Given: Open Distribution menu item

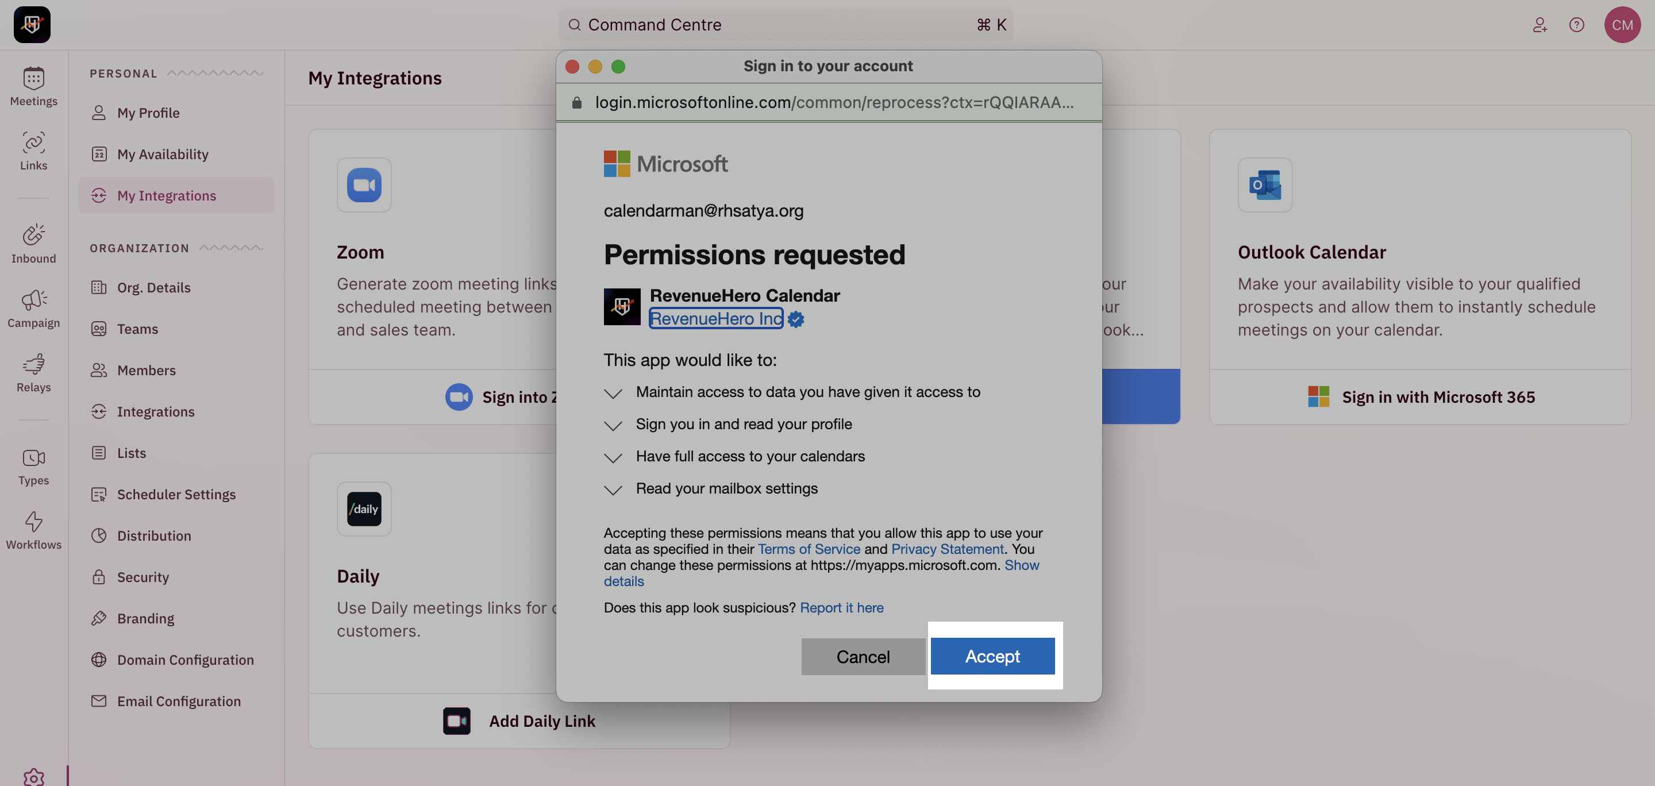Looking at the screenshot, I should coord(176,535).
